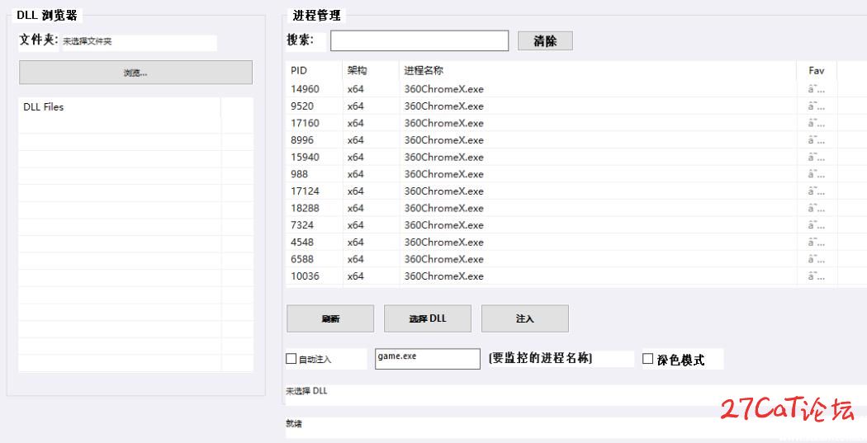
Task: Select process row with PID 988
Action: pyautogui.click(x=576, y=174)
